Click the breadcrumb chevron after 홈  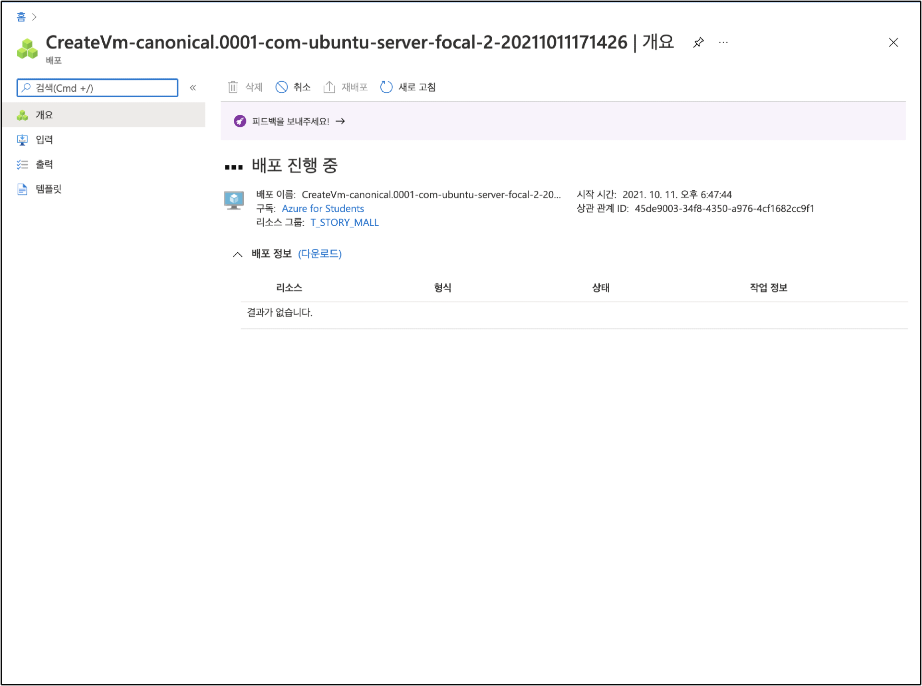pos(34,17)
